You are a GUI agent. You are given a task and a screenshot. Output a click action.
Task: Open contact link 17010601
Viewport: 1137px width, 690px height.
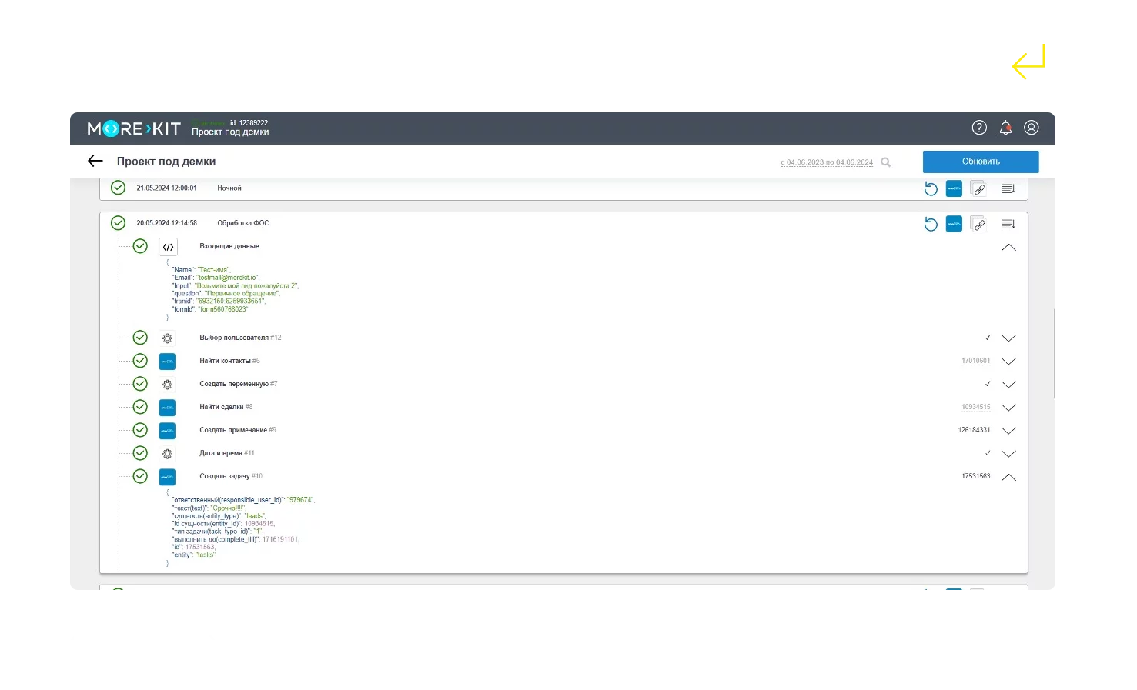pyautogui.click(x=975, y=361)
